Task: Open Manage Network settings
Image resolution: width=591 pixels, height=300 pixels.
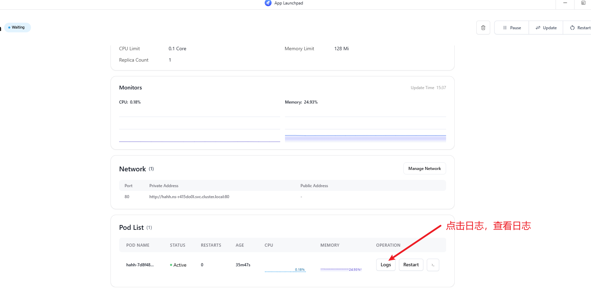Action: pos(424,169)
